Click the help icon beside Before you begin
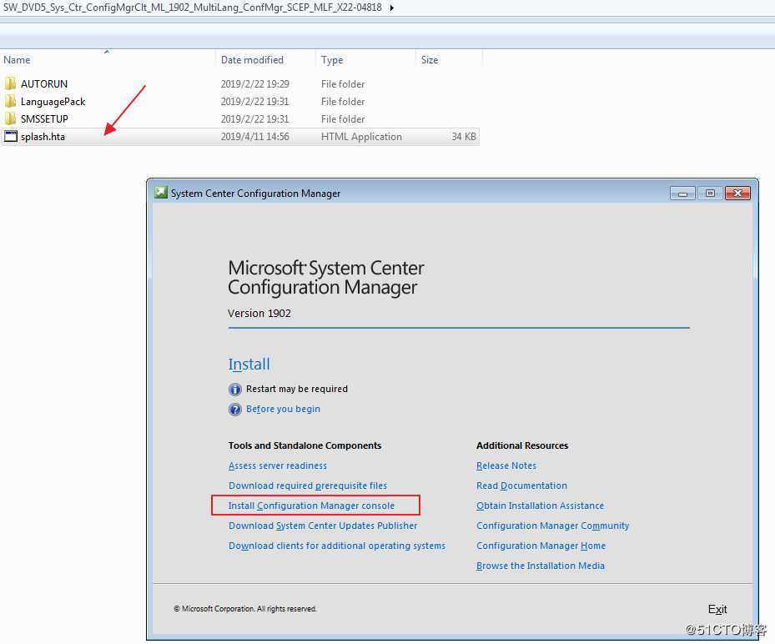The width and height of the screenshot is (775, 644). 235,410
